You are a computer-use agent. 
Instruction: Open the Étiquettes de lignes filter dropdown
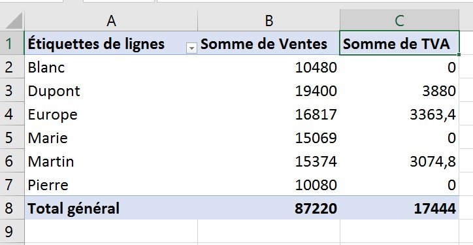tap(191, 48)
